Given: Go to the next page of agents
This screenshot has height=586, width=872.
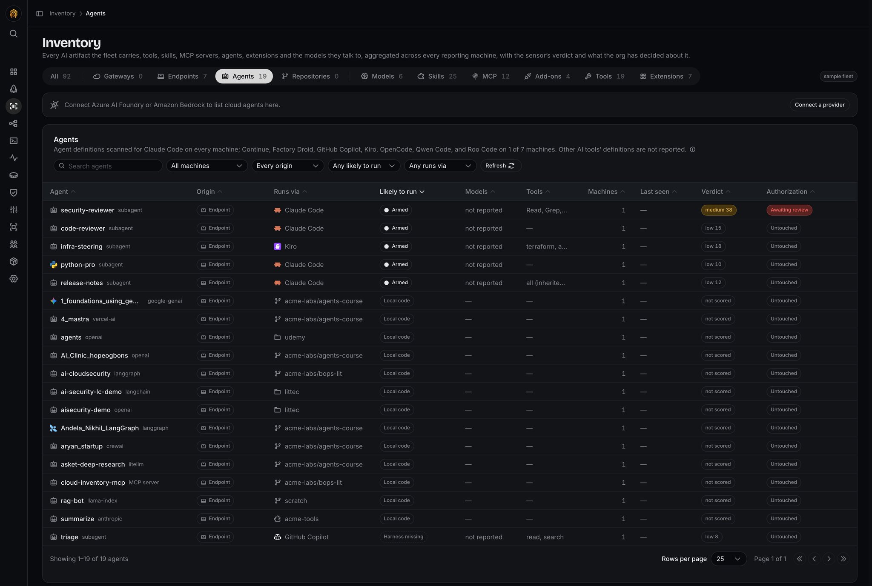Looking at the screenshot, I should 829,559.
